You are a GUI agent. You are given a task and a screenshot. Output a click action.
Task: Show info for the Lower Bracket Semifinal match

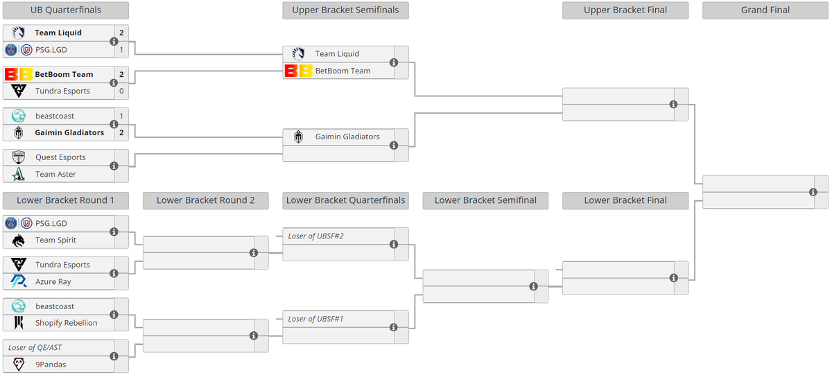click(x=532, y=286)
